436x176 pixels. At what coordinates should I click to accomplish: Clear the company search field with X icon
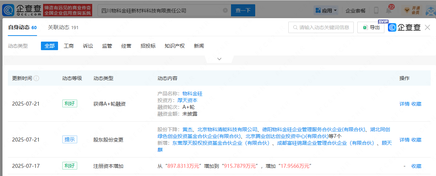tap(225, 11)
